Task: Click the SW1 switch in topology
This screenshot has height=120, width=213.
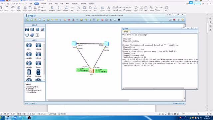Action: 74,44
